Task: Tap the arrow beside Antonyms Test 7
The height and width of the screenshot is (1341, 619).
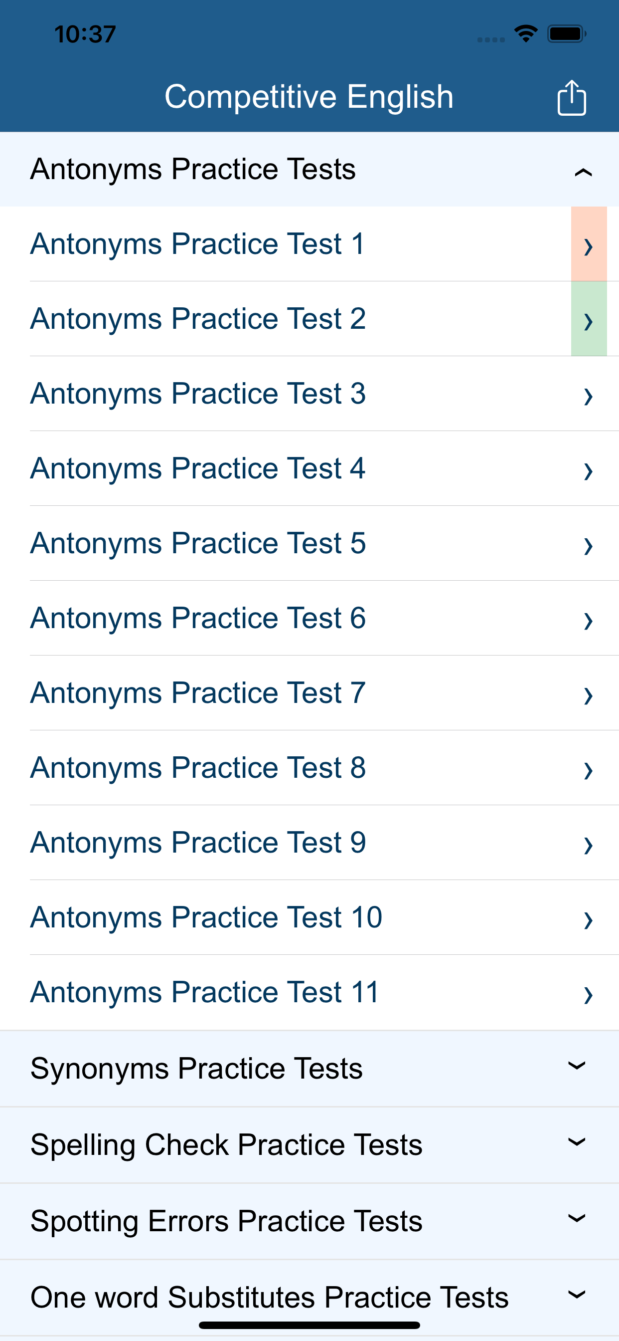Action: tap(588, 695)
